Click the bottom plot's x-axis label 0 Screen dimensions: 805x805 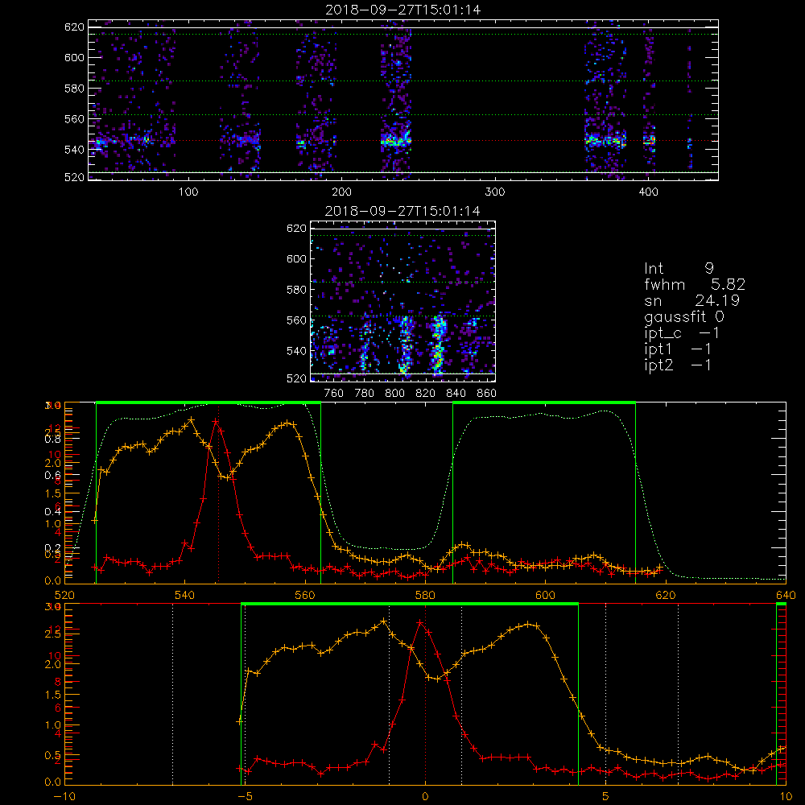point(425,797)
